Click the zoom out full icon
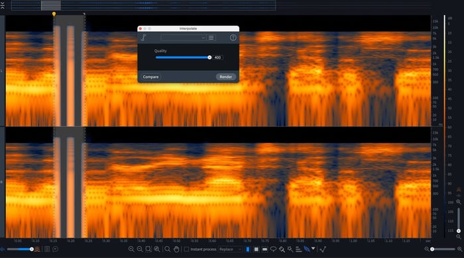This screenshot has width=464, height=258. (x=157, y=249)
